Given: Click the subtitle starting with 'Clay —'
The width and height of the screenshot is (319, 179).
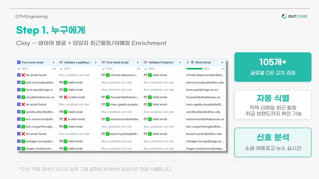Looking at the screenshot, I should [91, 43].
